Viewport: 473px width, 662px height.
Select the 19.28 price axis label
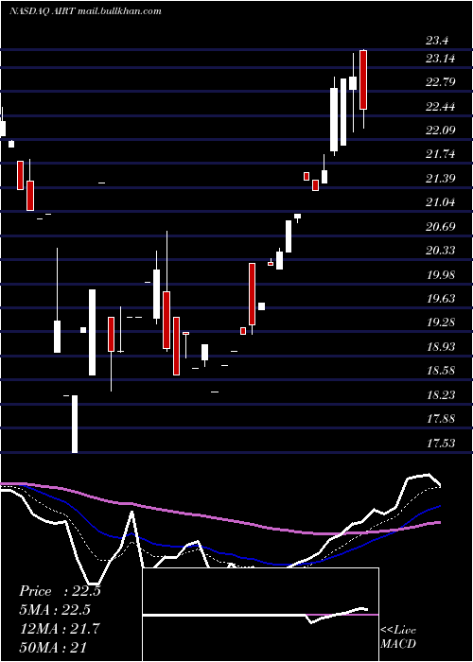coord(441,323)
